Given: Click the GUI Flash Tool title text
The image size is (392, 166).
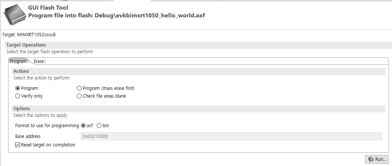Looking at the screenshot, I should point(48,7).
